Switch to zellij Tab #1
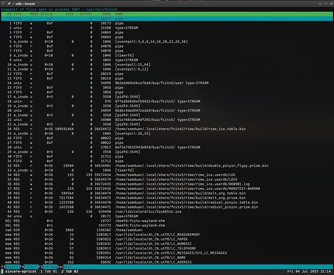Screen dimensions: 334x275 point(49,271)
